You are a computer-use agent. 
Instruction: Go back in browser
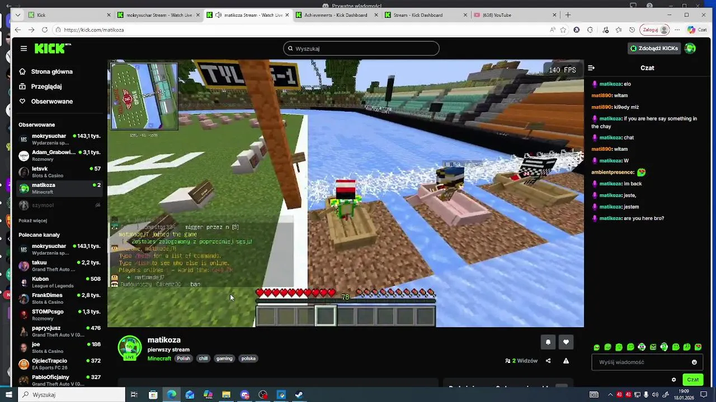coord(18,30)
